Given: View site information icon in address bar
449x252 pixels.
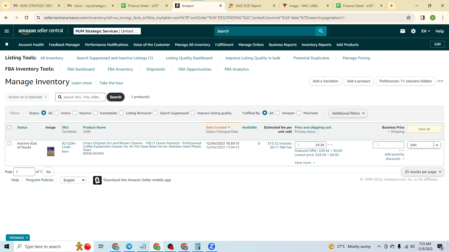Looking at the screenshot, I should coord(38,18).
